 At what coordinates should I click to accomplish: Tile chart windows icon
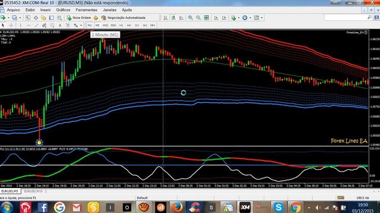pos(206,18)
